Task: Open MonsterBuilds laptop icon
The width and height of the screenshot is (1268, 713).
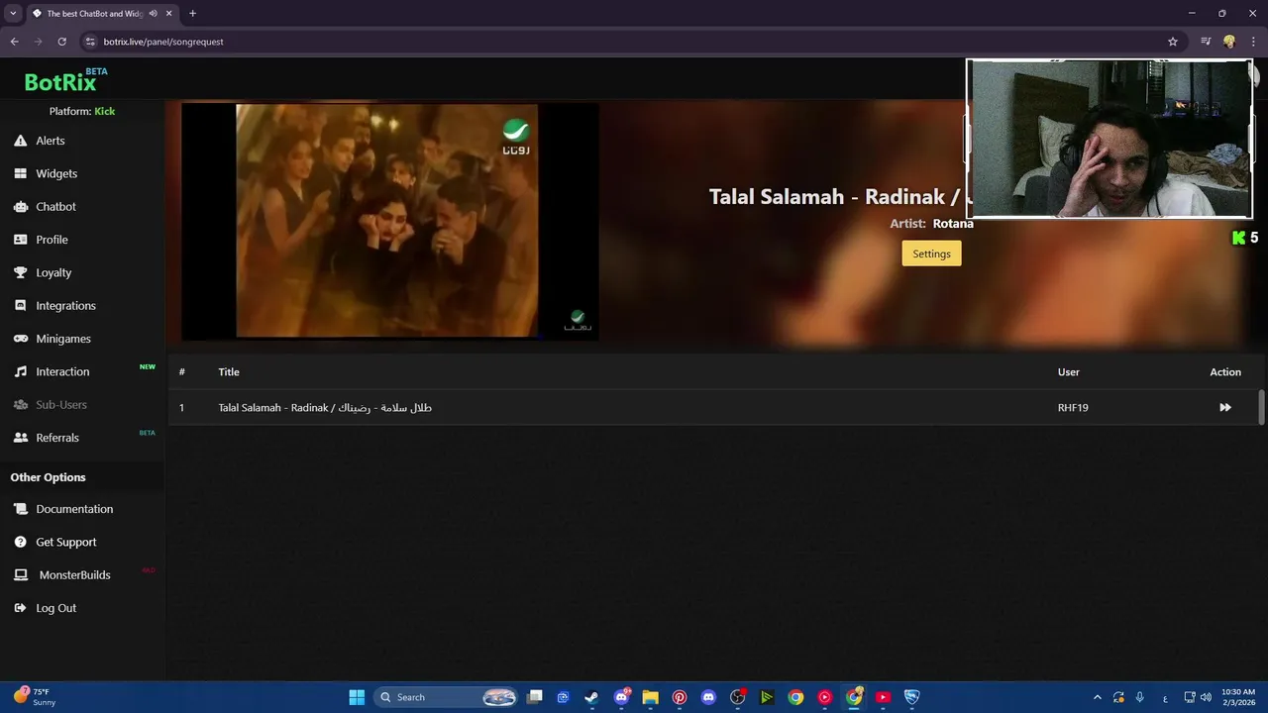Action: coord(20,574)
